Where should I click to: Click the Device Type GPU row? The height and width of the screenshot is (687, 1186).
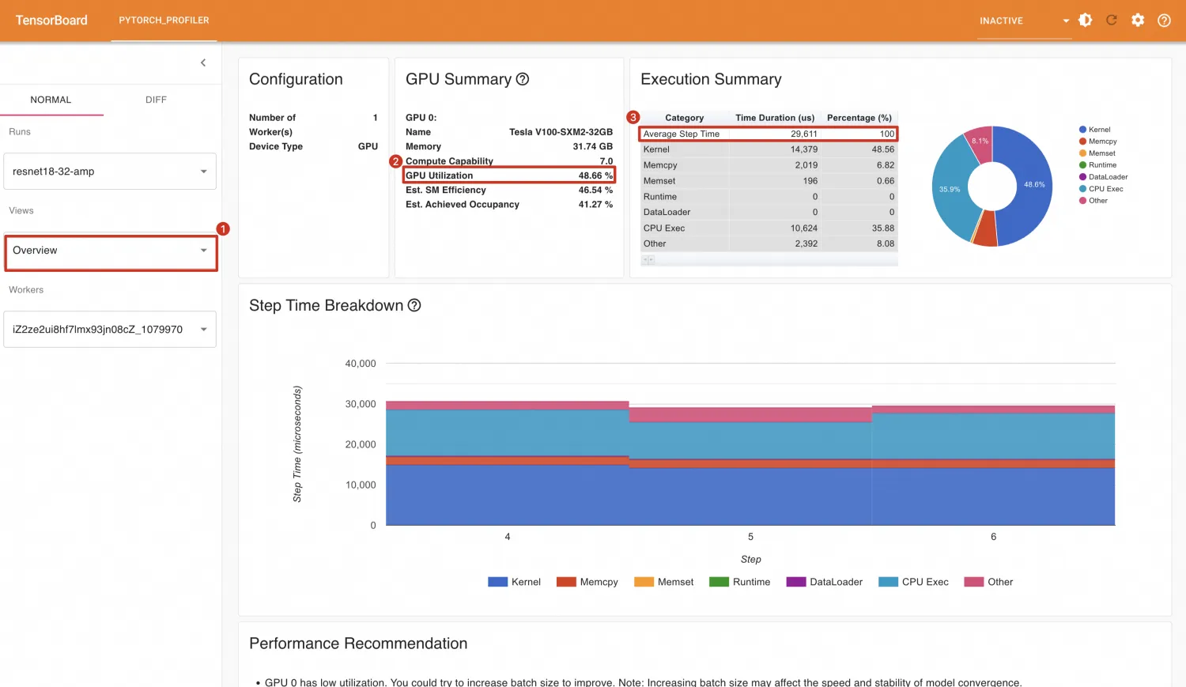313,146
